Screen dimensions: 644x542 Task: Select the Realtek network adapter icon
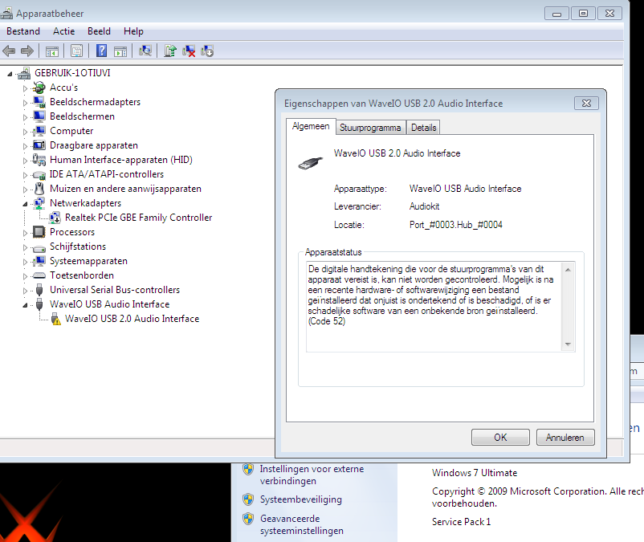point(55,218)
